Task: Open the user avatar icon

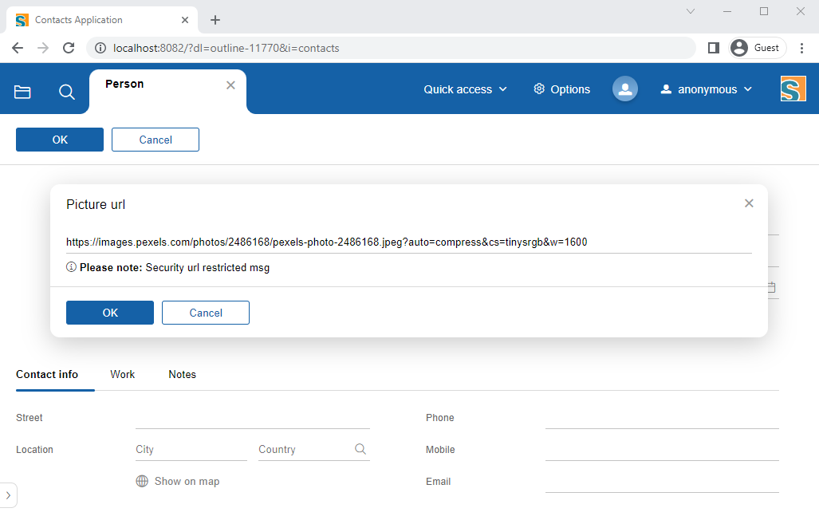Action: tap(625, 89)
